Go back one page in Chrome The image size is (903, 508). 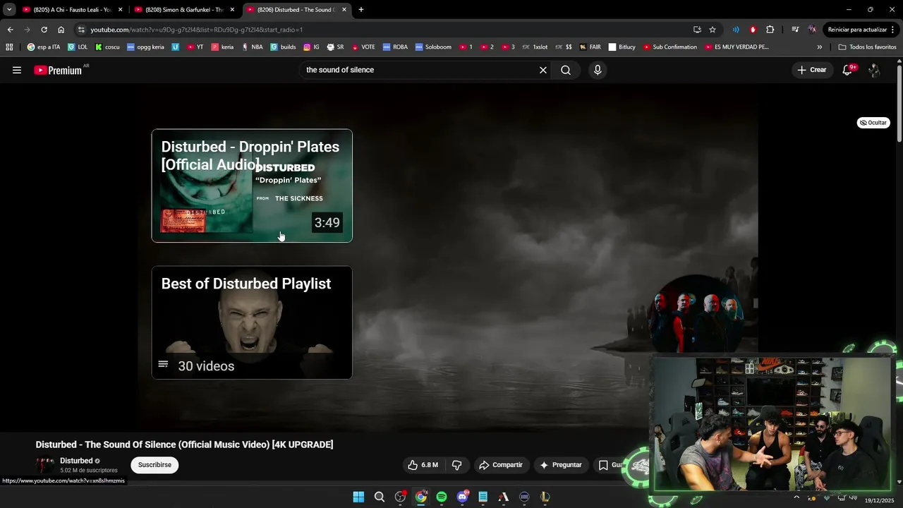[x=10, y=30]
